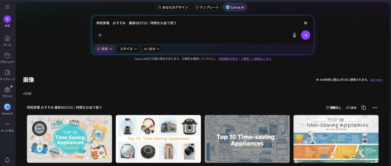Submit prompt with purple arrow button
The image size is (391, 166).
click(305, 35)
